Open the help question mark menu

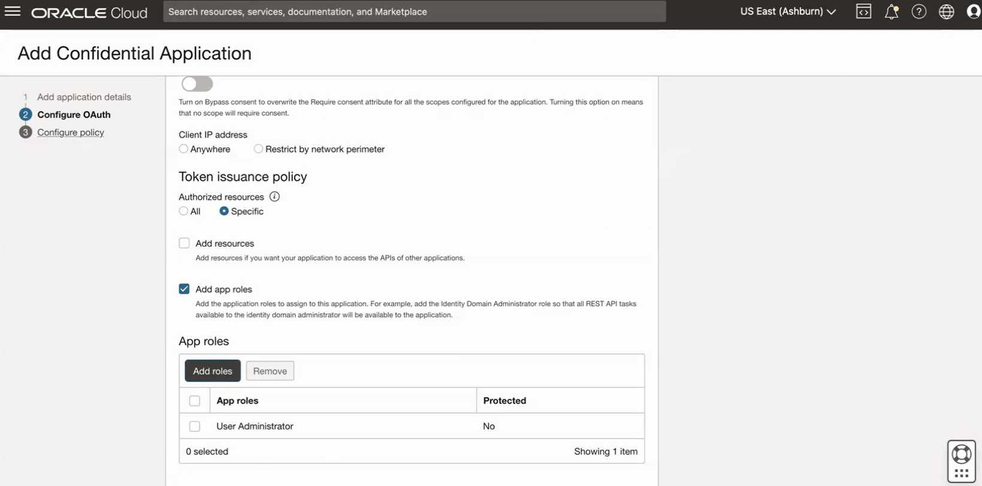pos(918,11)
